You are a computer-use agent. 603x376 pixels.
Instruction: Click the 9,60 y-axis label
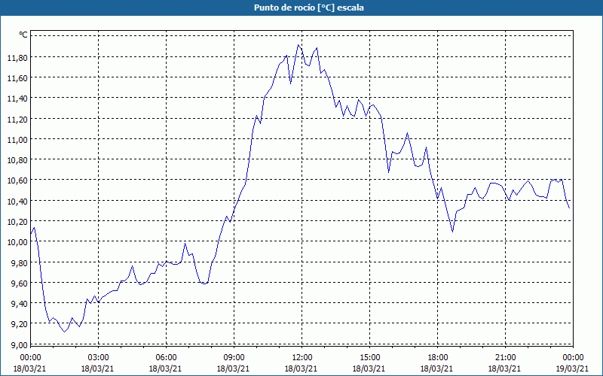click(x=20, y=283)
